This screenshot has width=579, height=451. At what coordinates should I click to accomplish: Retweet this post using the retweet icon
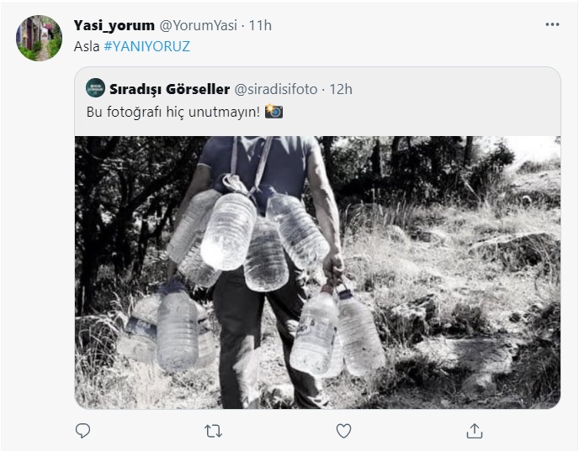pyautogui.click(x=214, y=431)
